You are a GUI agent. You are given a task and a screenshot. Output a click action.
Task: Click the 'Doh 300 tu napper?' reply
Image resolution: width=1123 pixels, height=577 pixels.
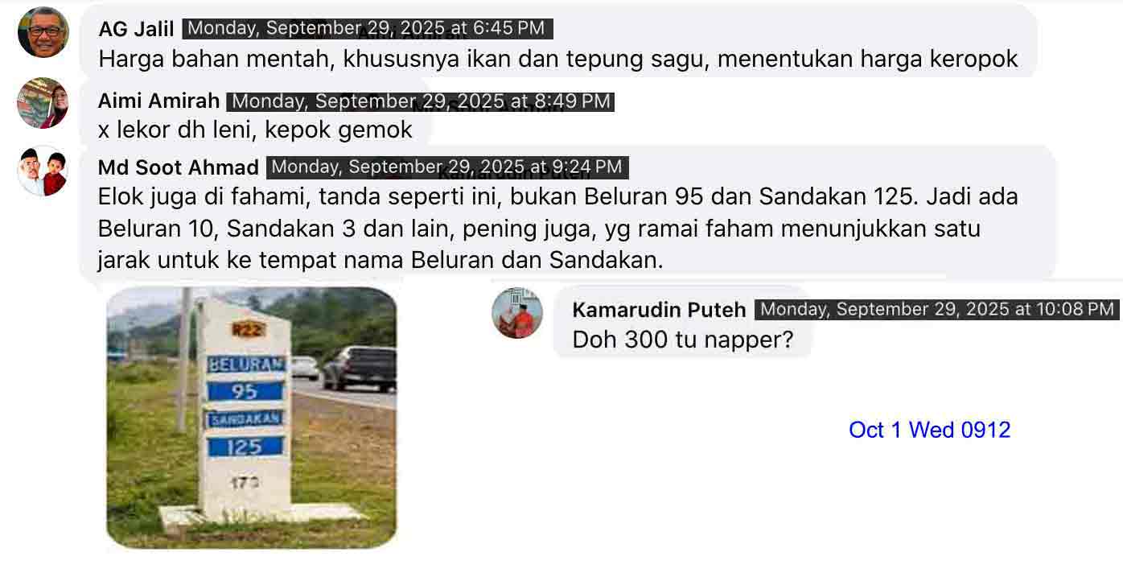682,340
